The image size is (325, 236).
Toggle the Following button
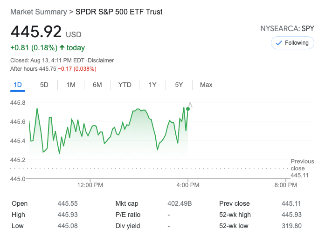point(292,43)
